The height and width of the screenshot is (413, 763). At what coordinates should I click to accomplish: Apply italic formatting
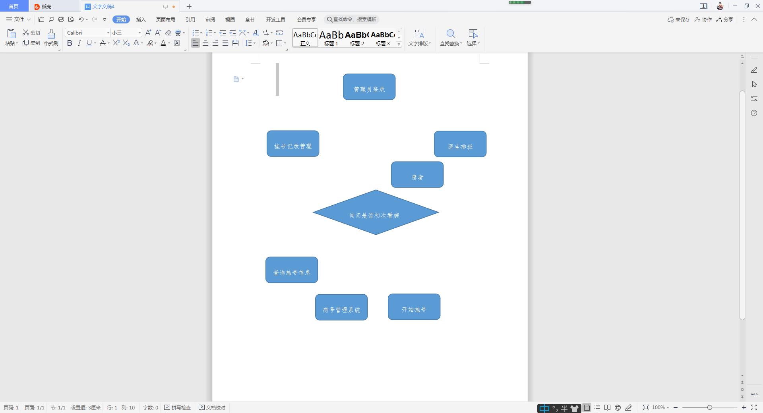(x=79, y=43)
